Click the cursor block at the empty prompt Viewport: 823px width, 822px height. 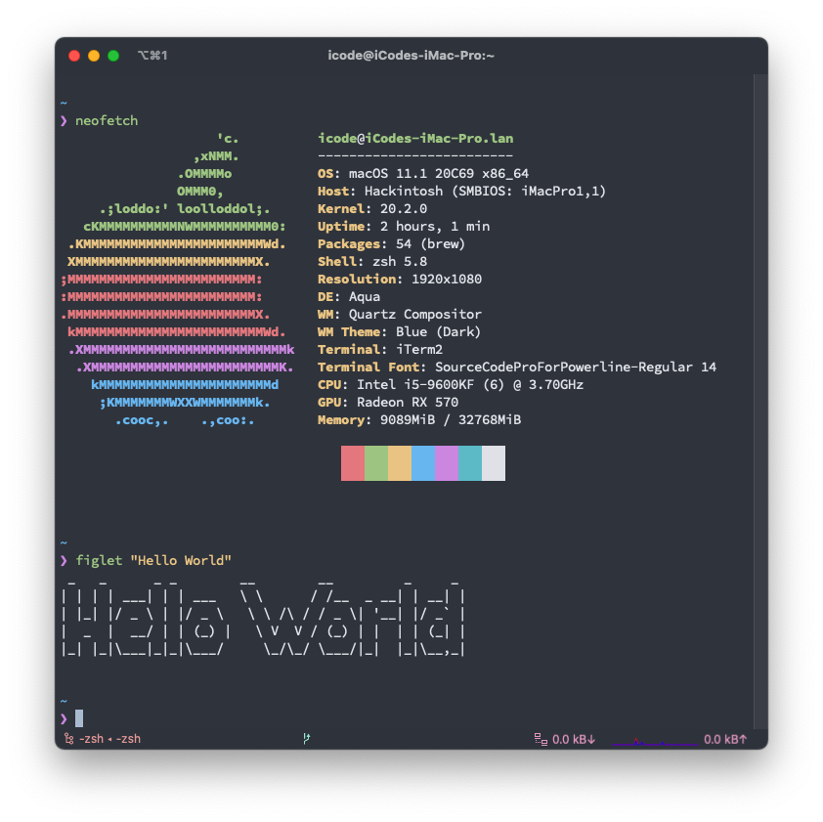tap(79, 717)
